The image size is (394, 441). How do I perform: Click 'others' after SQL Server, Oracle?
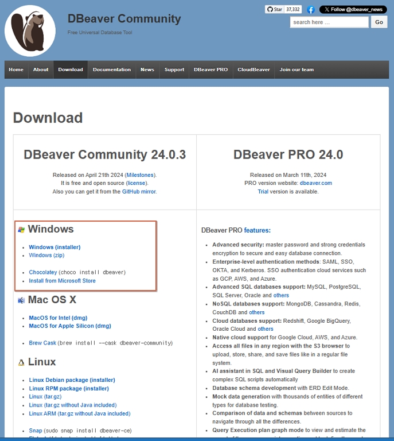pos(281,295)
